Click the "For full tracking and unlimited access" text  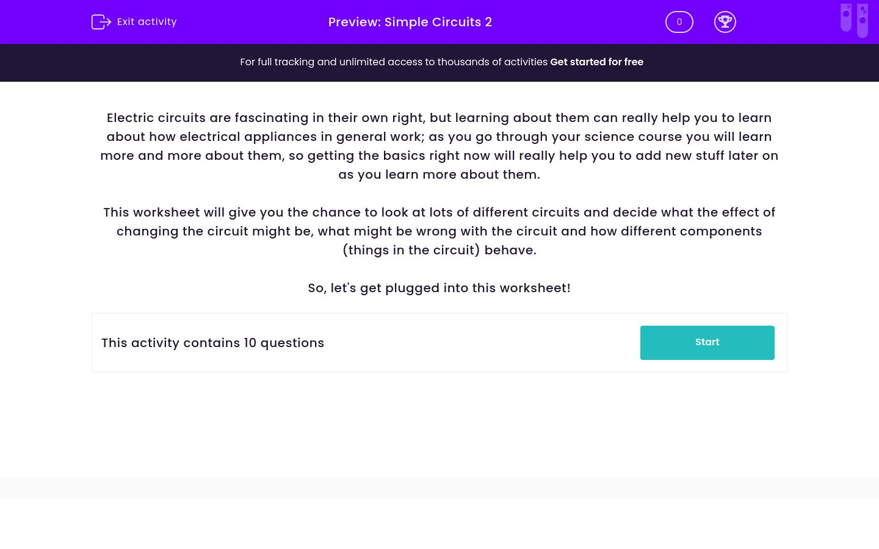point(394,62)
